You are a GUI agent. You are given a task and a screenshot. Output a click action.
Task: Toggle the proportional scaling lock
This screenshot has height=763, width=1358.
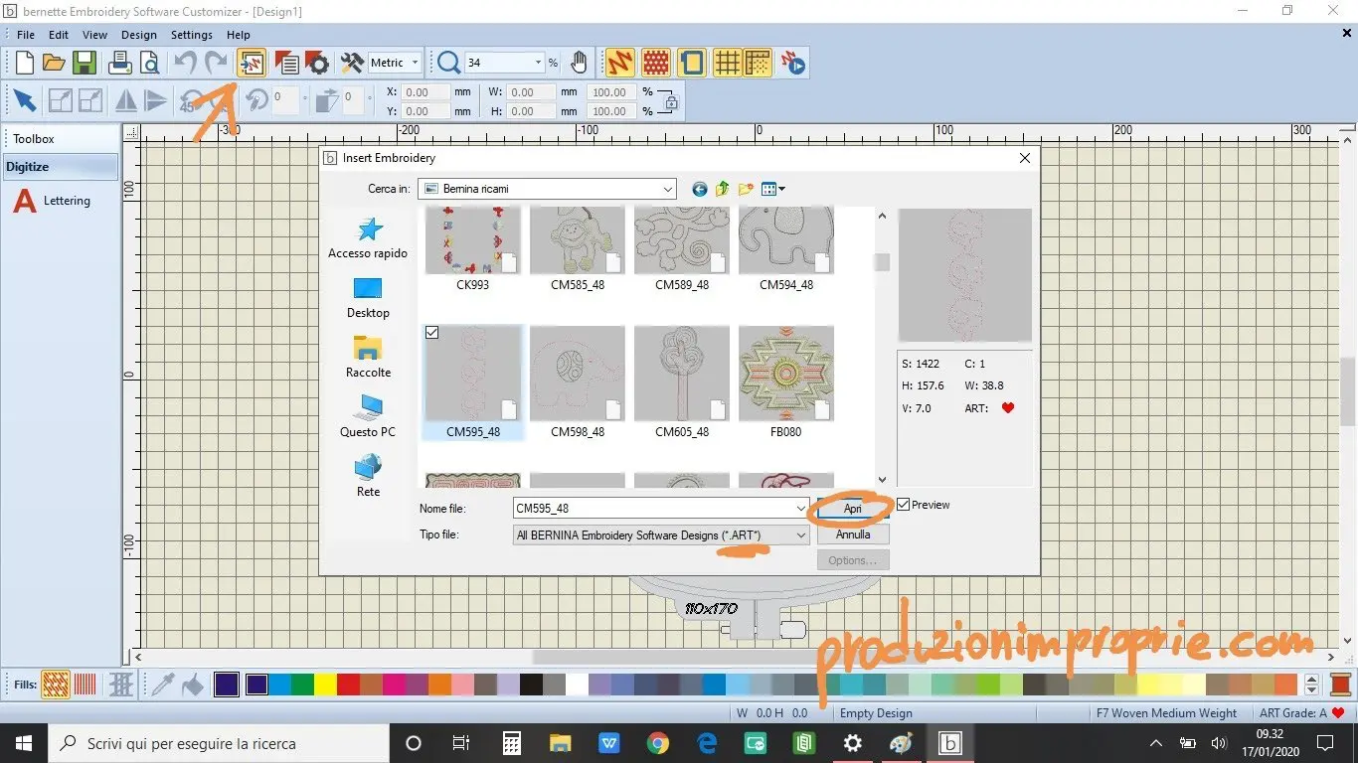[670, 101]
